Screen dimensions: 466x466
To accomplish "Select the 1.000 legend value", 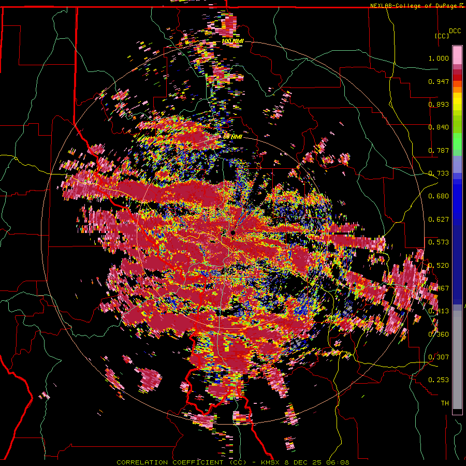I will [x=439, y=58].
